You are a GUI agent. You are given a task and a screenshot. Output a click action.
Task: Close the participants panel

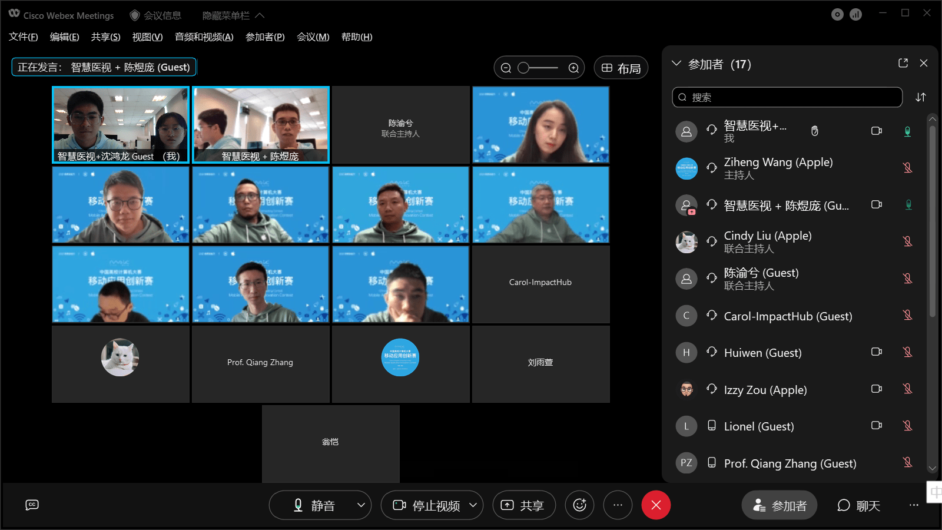(924, 63)
